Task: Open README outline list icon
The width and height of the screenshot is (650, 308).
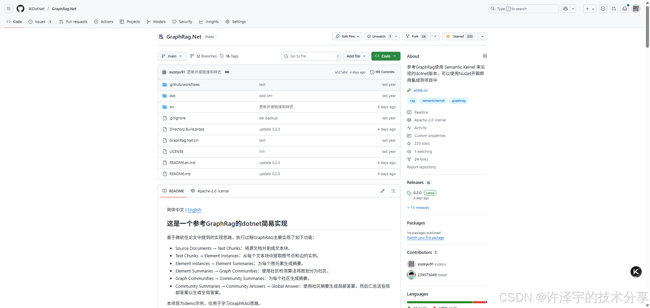Action: [x=393, y=191]
